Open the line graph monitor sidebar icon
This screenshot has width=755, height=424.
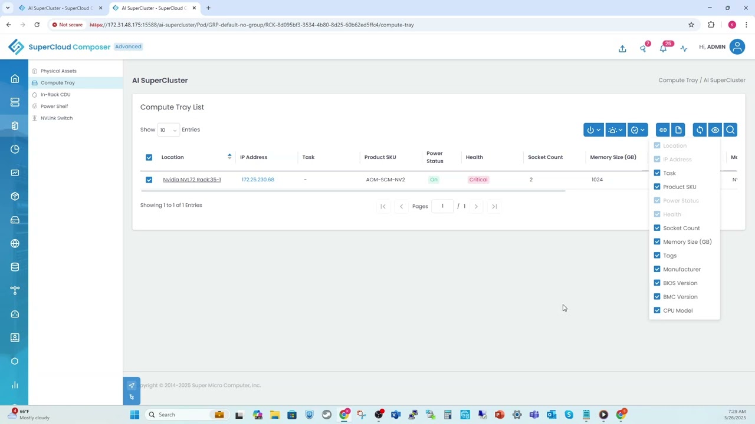(15, 173)
